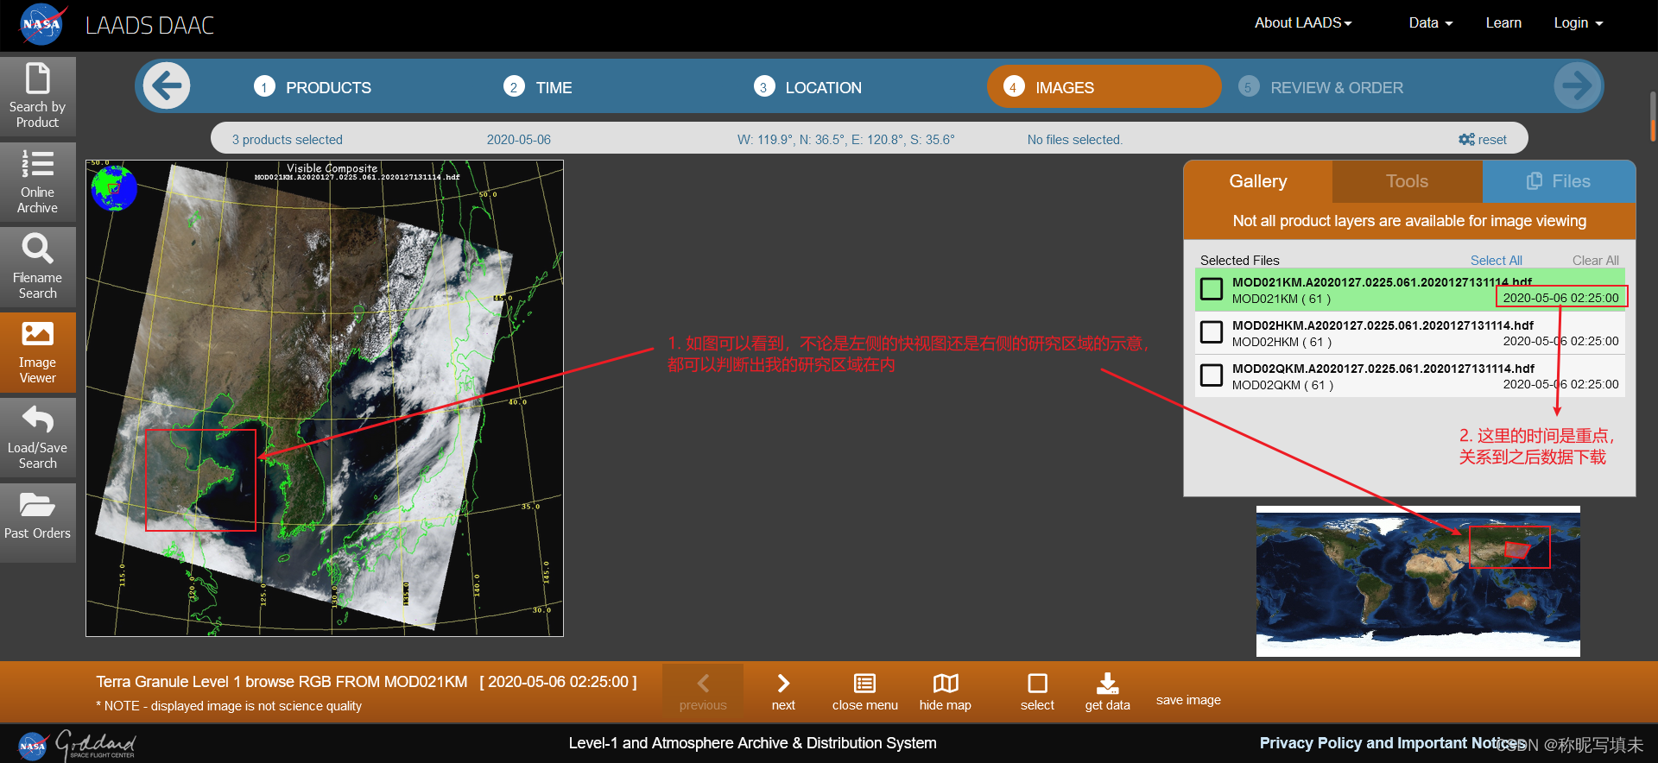Click the LAADS DAAC title
1658x763 pixels.
pyautogui.click(x=149, y=26)
